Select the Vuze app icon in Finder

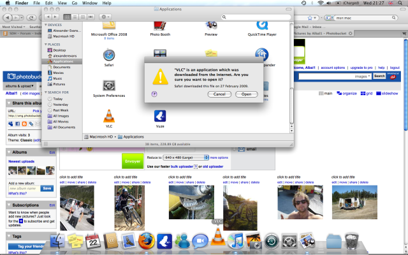click(160, 116)
